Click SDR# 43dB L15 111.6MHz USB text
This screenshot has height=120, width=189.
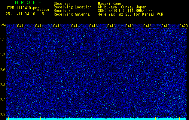[125, 11]
